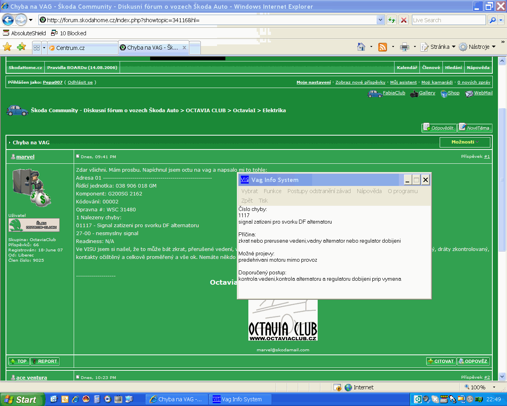Click the CITOVAT quote button
The height and width of the screenshot is (406, 507).
(x=441, y=361)
